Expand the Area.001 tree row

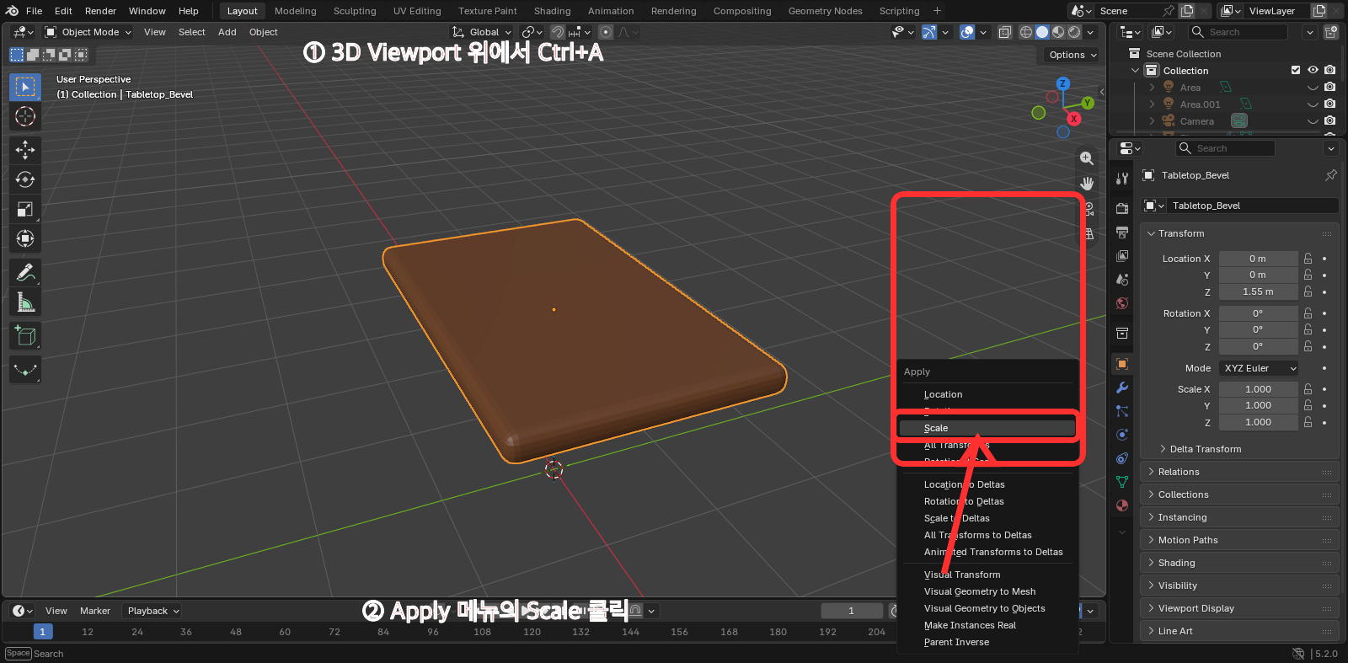[x=1152, y=104]
